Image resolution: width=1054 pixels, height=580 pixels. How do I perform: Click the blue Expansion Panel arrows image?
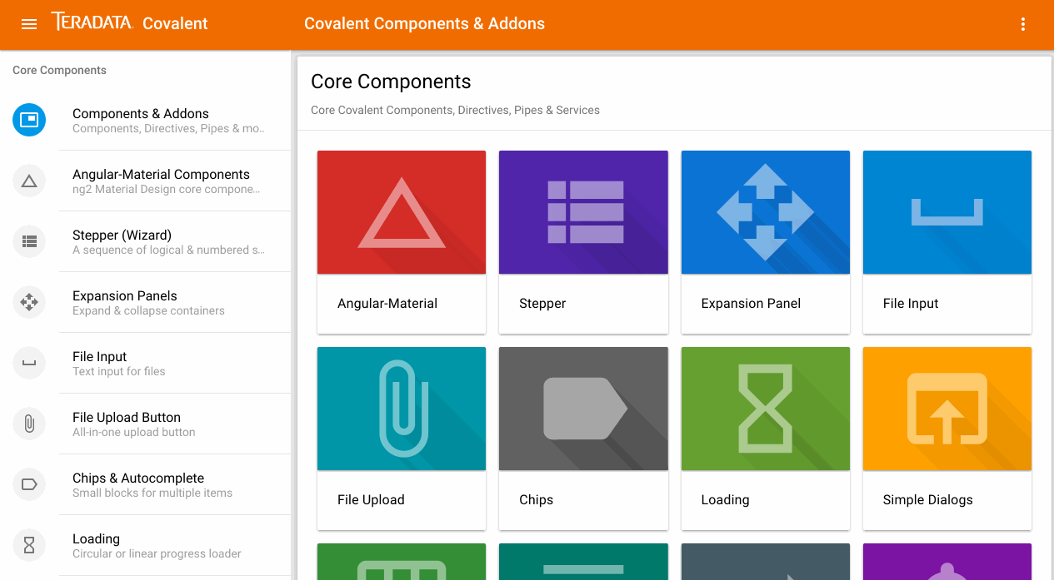(766, 212)
